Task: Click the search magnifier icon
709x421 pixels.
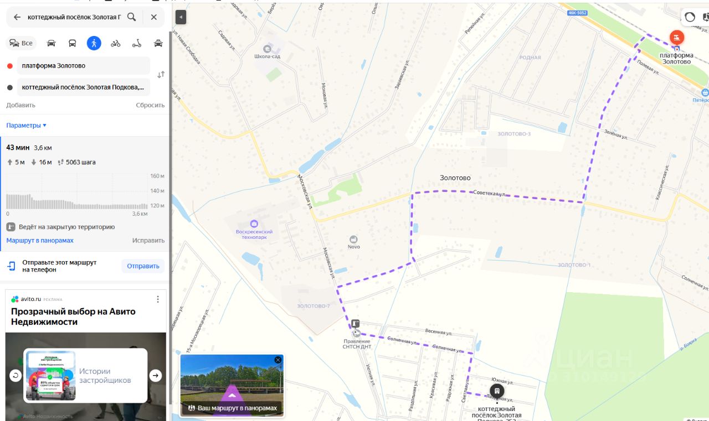Action: coord(131,17)
